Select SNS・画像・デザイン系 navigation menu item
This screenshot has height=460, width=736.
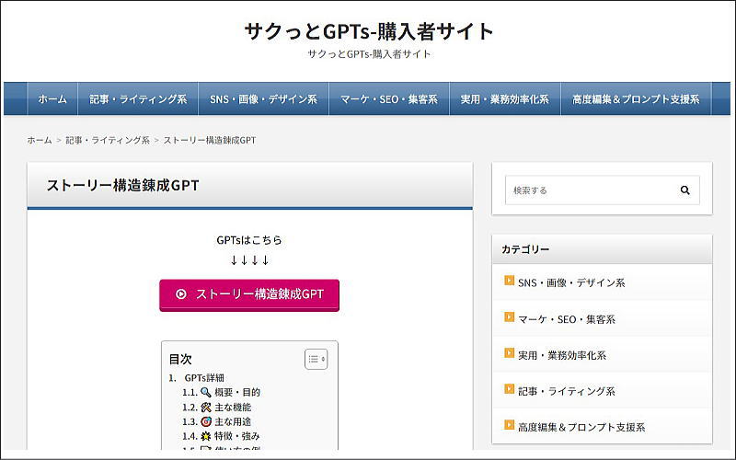click(x=263, y=99)
